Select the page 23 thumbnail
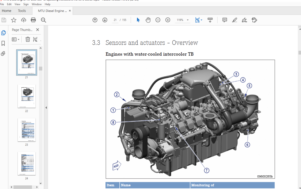The width and height of the screenshot is (301, 189). tap(26, 130)
